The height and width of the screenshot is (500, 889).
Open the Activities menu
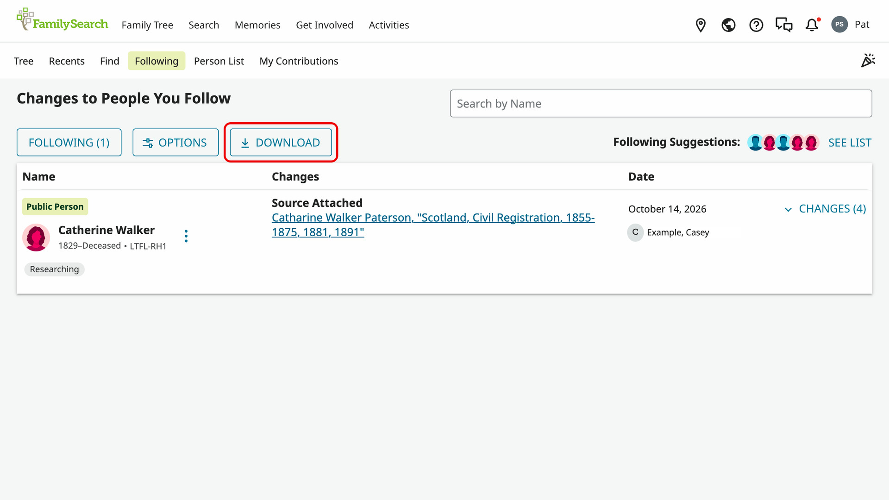point(389,25)
